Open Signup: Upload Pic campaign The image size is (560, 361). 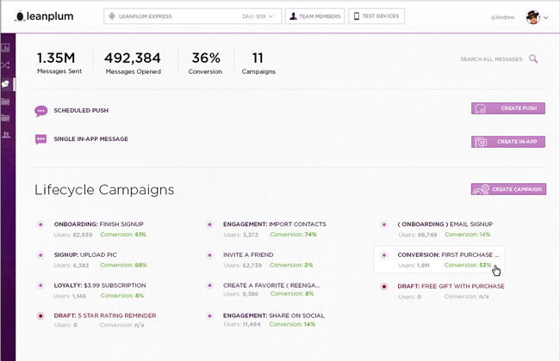[85, 254]
